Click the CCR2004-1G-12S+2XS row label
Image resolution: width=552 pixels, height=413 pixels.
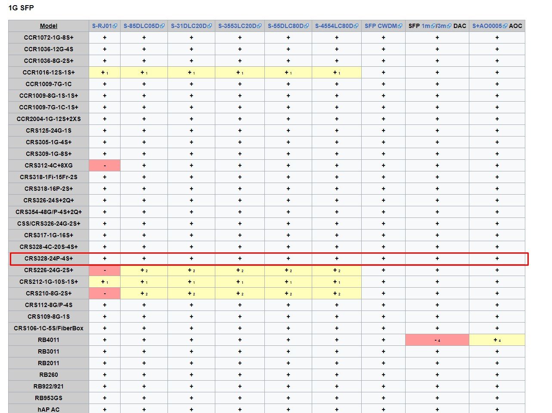pos(49,119)
